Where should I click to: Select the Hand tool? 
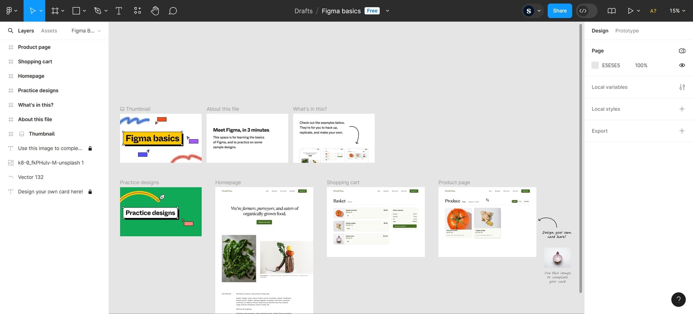click(x=155, y=11)
